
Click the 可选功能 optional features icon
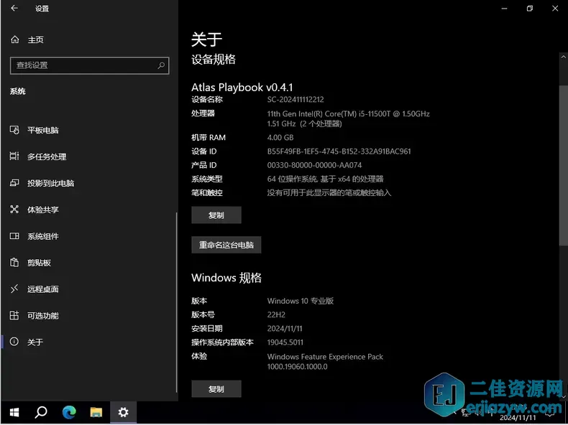[14, 315]
